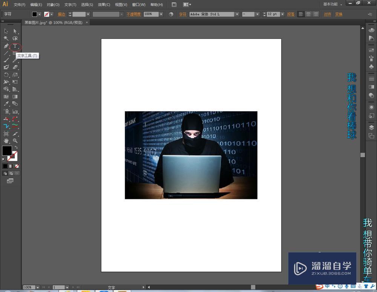Open 文字(T) menu
Viewport: 377px width, 292px height.
pos(70,5)
